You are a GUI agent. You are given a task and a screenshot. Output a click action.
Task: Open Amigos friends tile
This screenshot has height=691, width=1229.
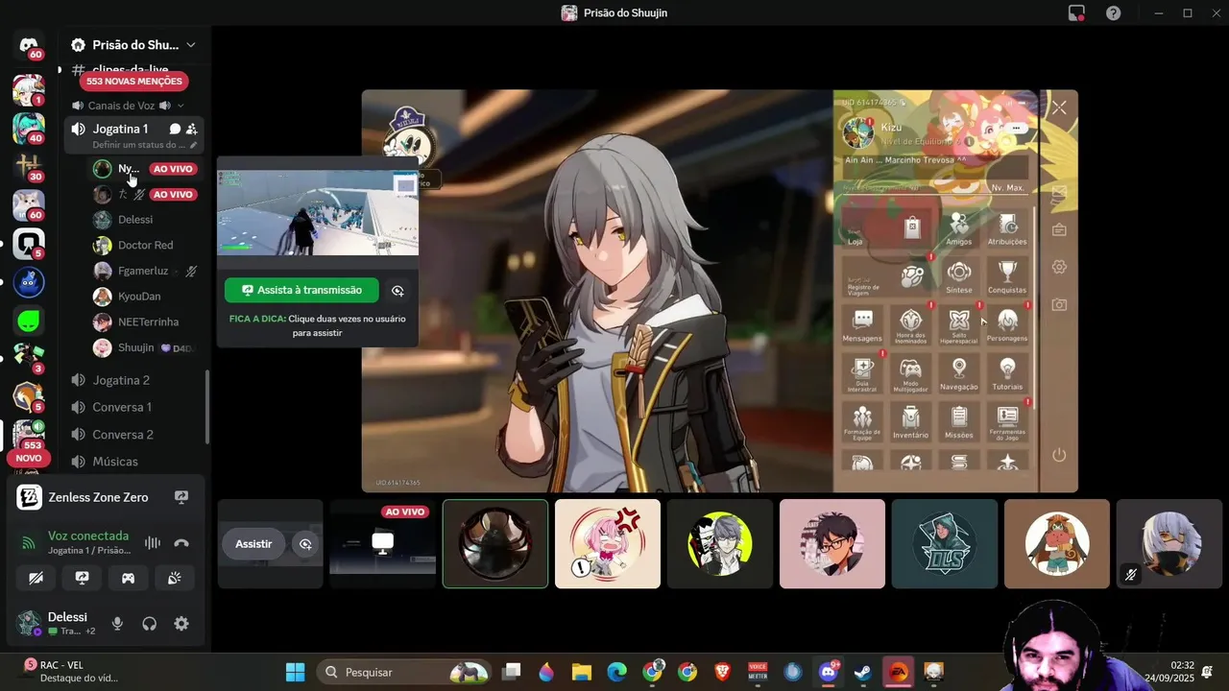pos(958,229)
